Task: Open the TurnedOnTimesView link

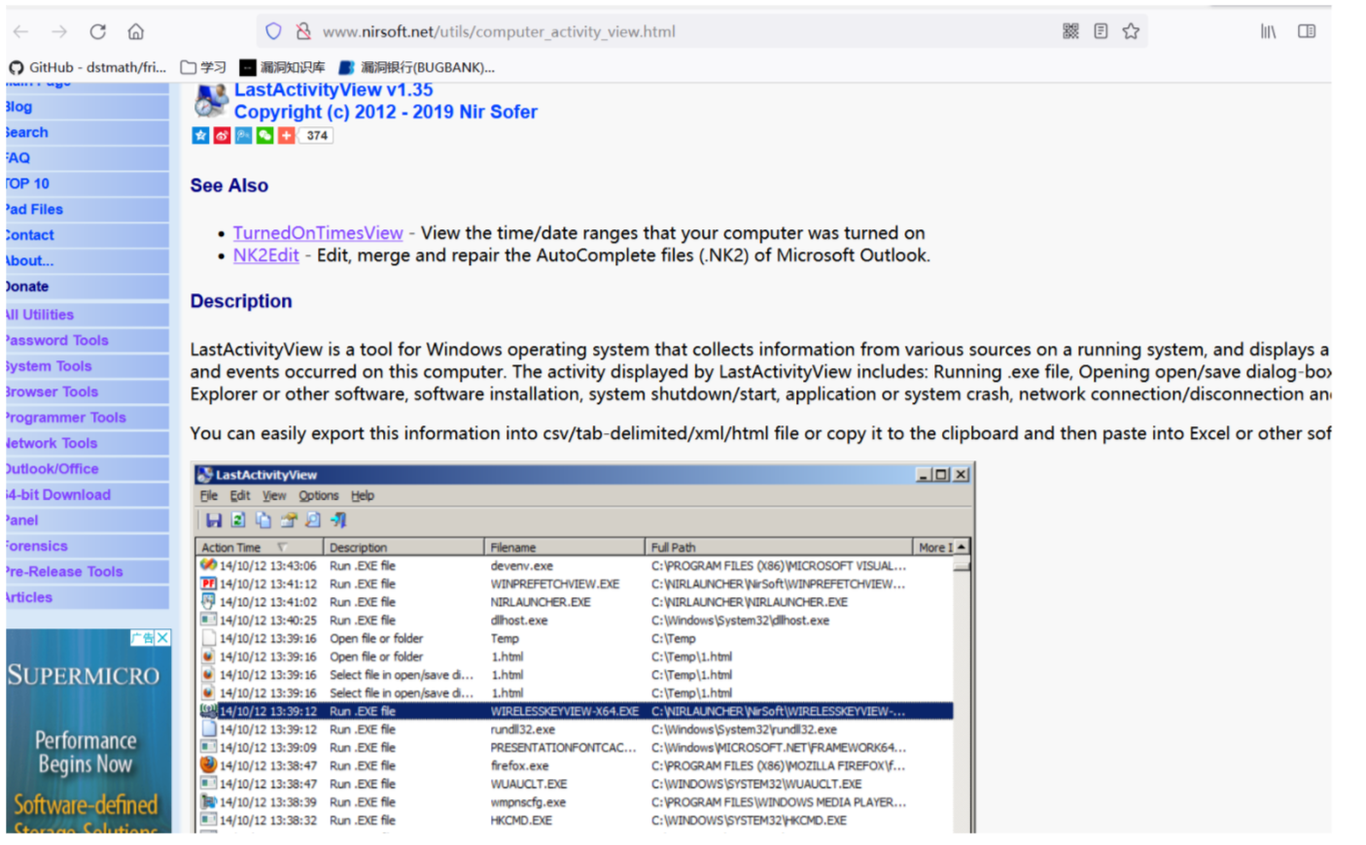Action: [318, 233]
